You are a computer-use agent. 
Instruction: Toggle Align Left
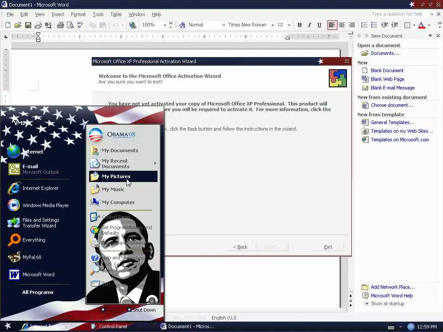332,25
